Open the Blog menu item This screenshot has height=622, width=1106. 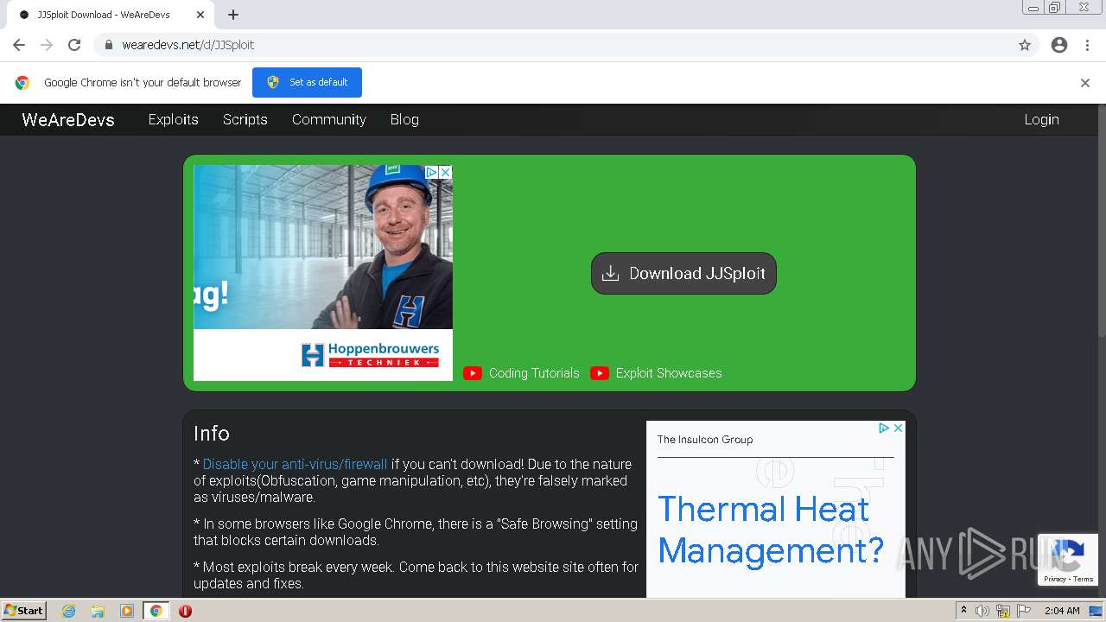(404, 119)
